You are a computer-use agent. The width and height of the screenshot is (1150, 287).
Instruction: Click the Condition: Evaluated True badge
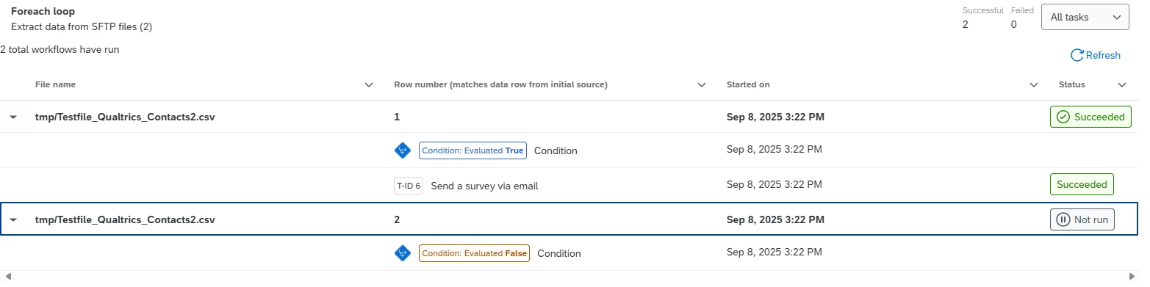click(472, 150)
